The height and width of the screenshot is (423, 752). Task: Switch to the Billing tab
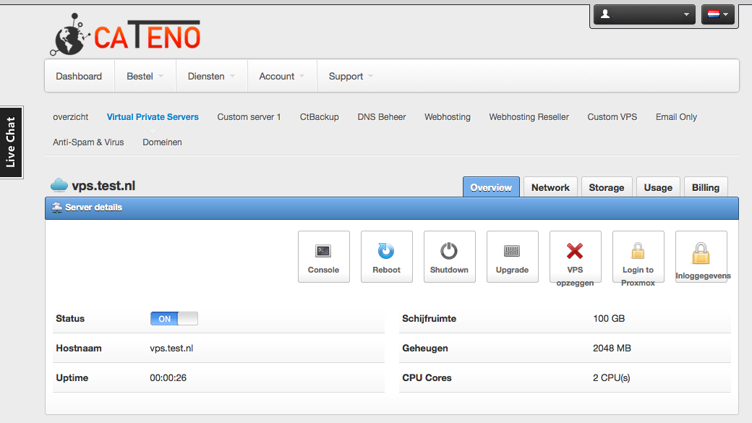706,187
